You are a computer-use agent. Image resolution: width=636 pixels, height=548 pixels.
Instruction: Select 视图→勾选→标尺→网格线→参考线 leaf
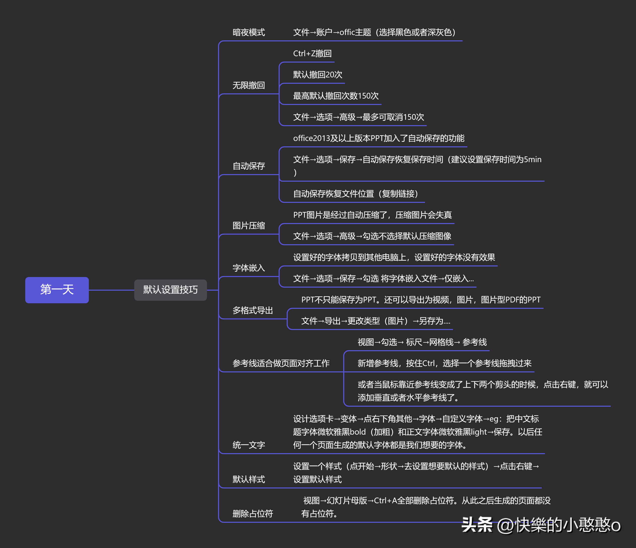[422, 342]
